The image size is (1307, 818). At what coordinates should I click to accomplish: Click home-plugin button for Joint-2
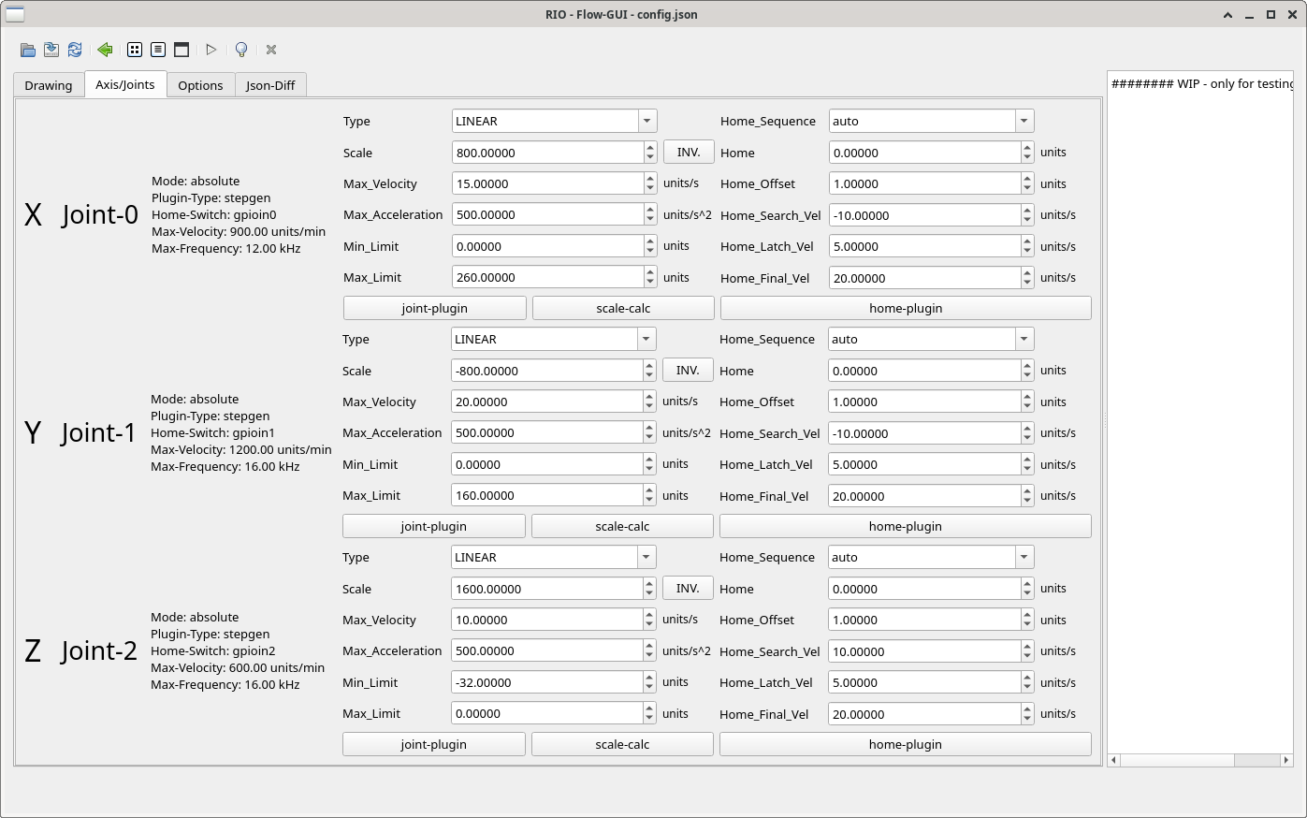coord(905,744)
